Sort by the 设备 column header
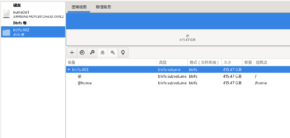Viewport: 290px width, 138px height. [x=111, y=62]
